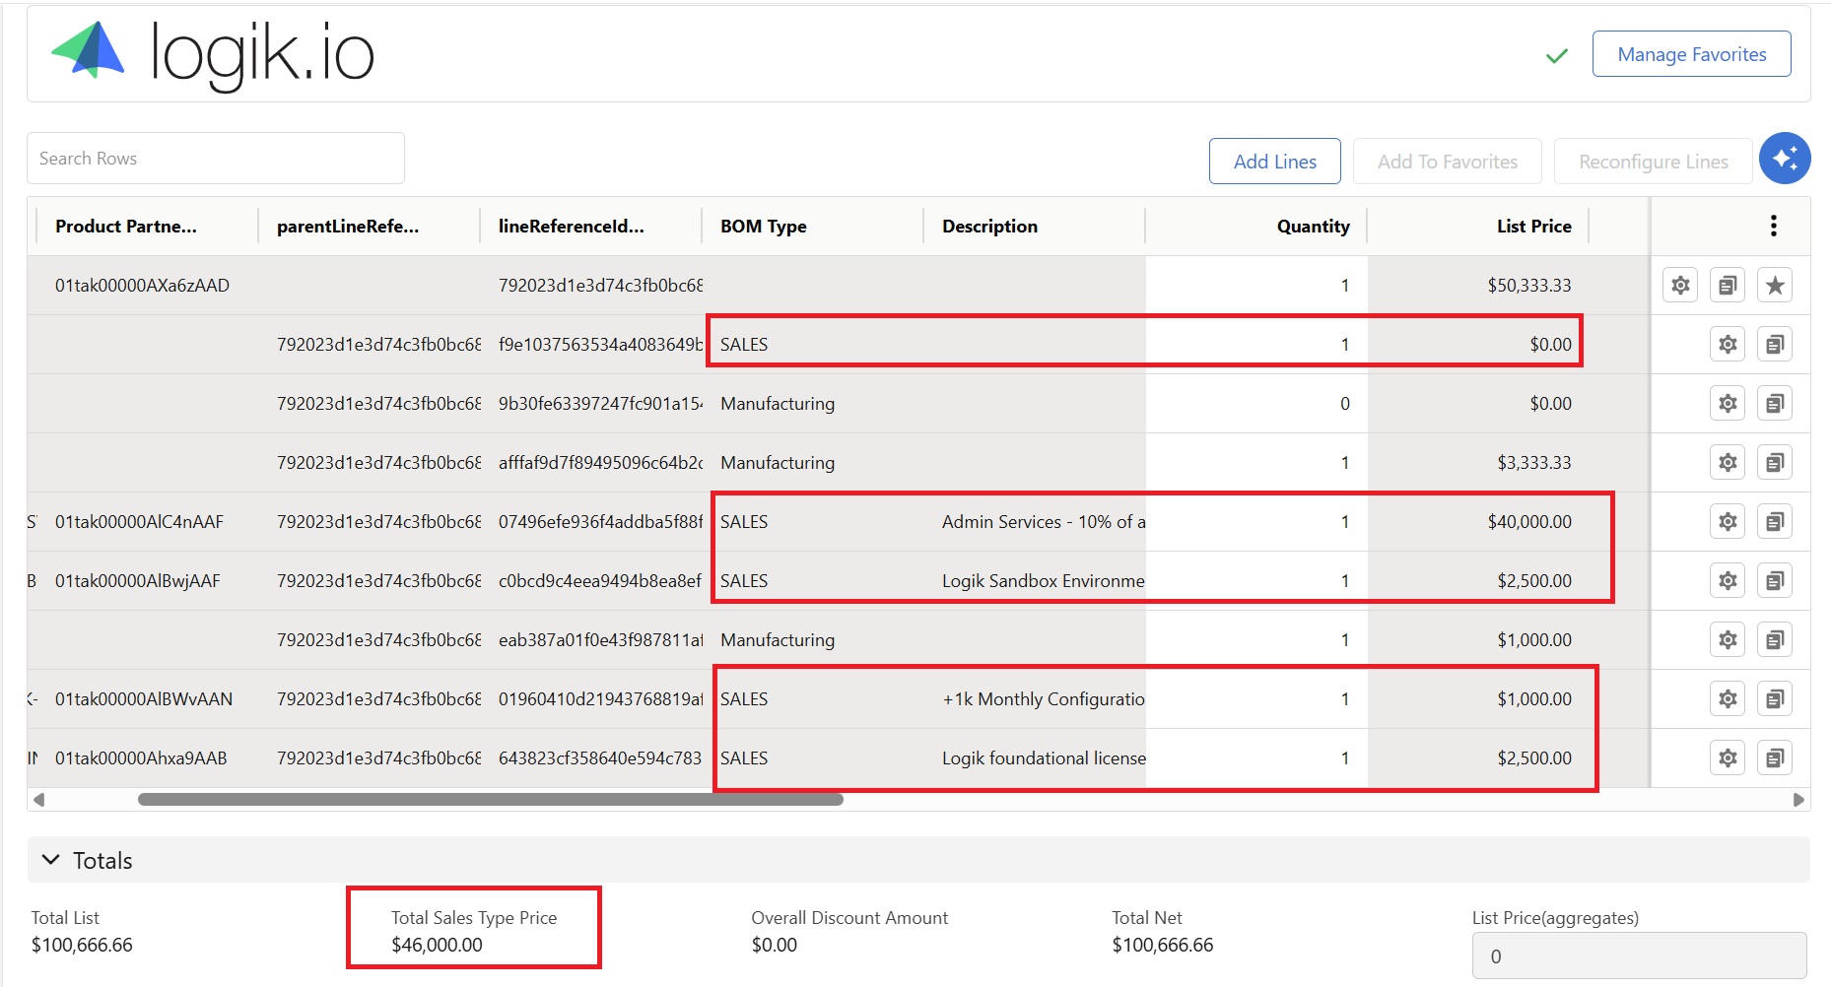Click the parentLineRefe... column header
Viewport: 1831px width, 987px height.
click(x=348, y=226)
